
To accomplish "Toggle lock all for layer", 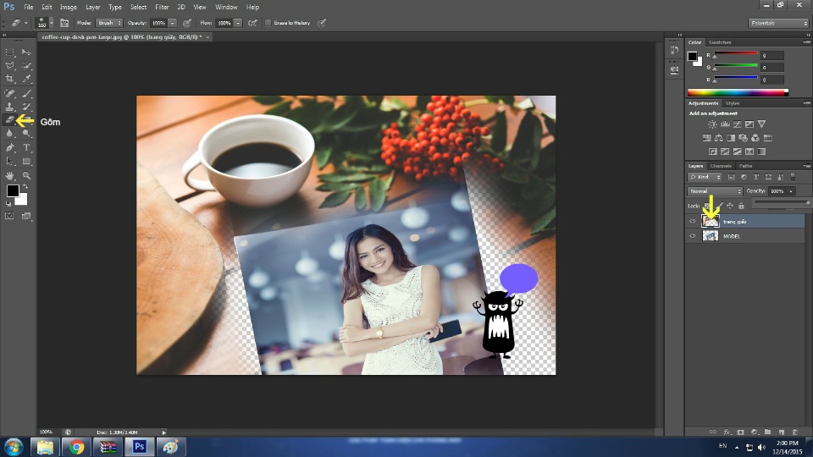I will click(x=741, y=206).
